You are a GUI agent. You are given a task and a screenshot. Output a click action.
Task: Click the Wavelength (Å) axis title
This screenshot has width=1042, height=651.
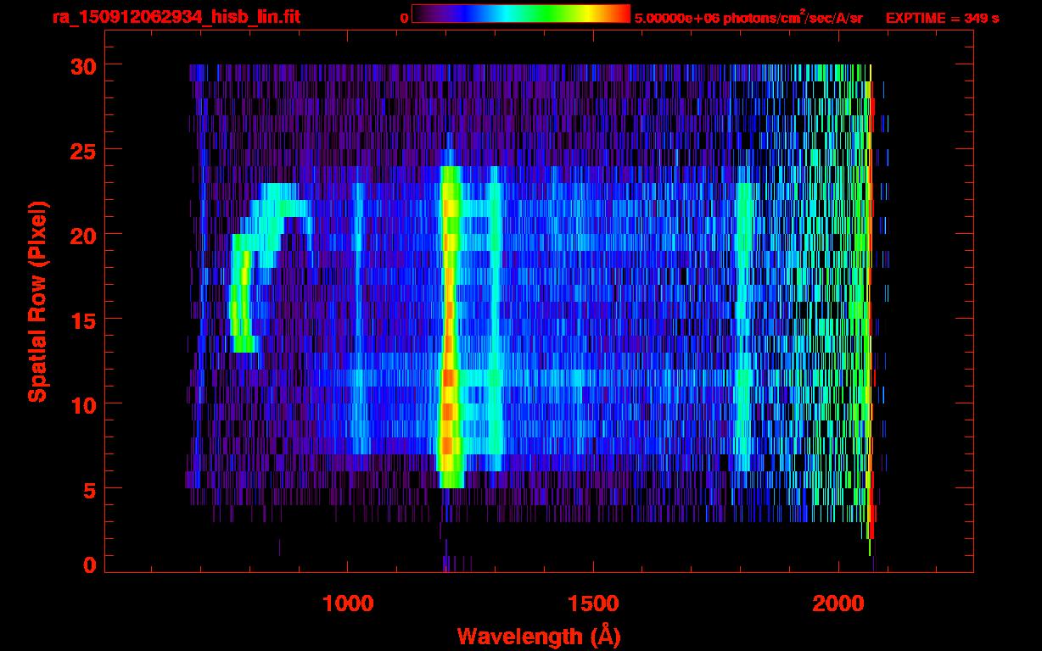pos(540,636)
